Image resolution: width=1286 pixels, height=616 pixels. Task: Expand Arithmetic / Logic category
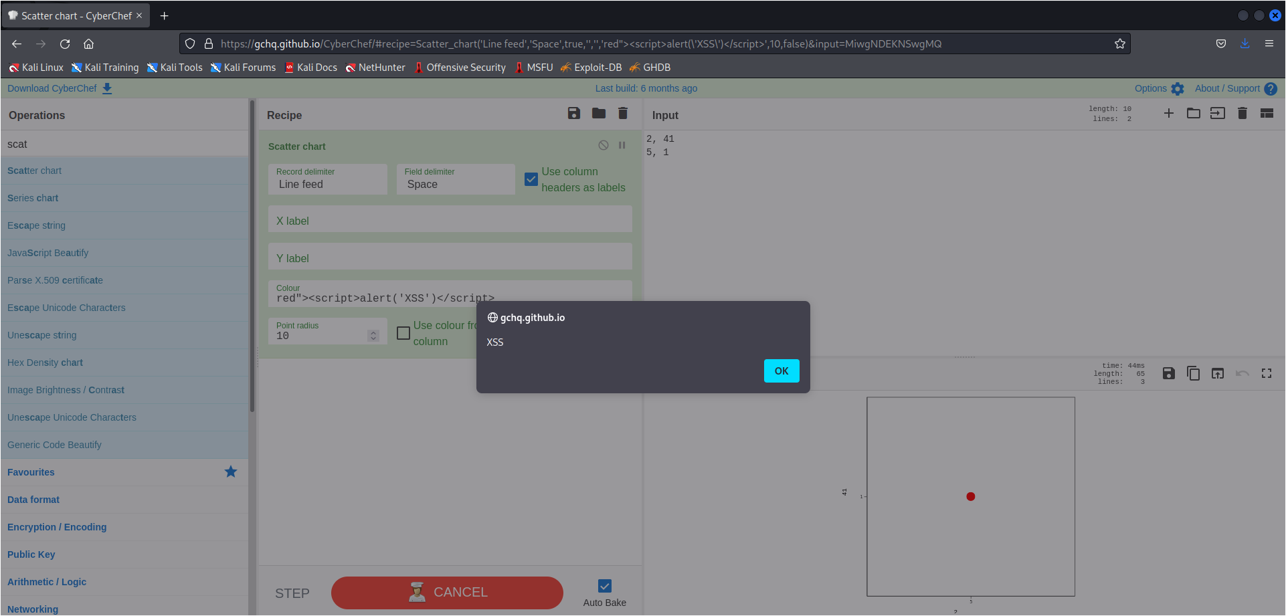click(x=124, y=582)
